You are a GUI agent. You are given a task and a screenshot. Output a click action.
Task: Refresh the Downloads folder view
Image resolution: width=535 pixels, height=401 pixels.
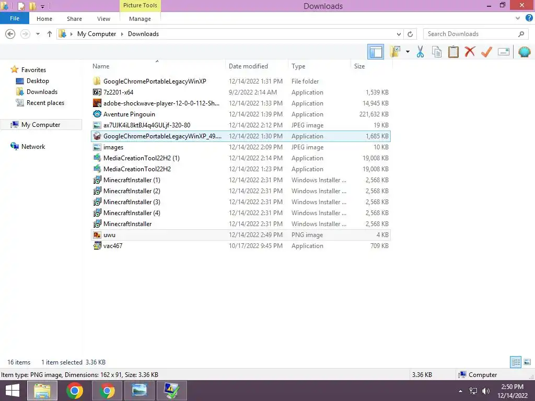(x=410, y=34)
